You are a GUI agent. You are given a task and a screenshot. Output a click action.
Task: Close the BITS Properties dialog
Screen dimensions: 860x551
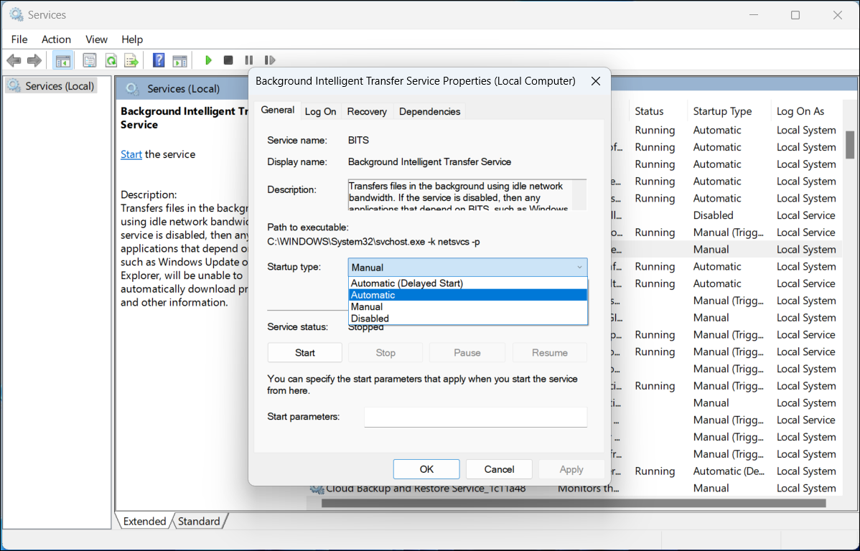coord(596,82)
